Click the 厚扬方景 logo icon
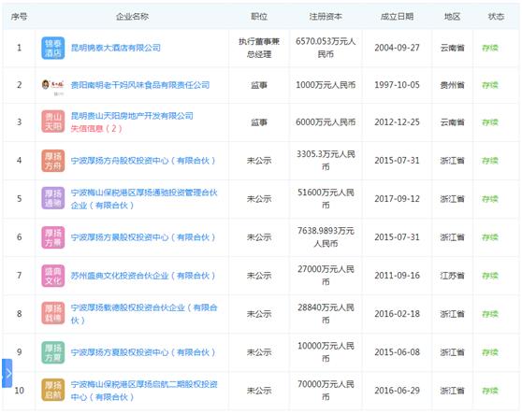The image size is (522, 414). [x=53, y=237]
